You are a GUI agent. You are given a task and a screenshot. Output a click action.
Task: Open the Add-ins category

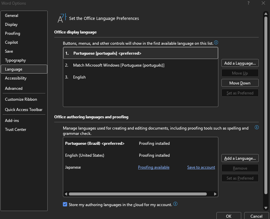24,121
